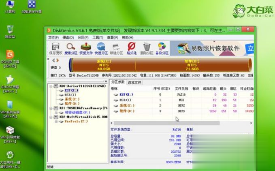Click the 软件(D:) row in partition table
This screenshot has height=171, width=275.
click(x=182, y=111)
